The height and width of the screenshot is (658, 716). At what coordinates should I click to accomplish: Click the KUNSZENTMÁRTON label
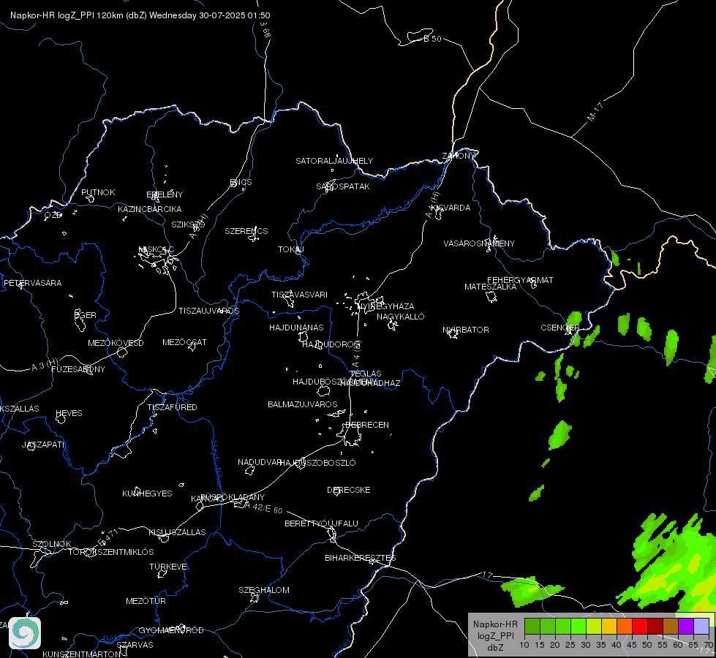pos(82,654)
